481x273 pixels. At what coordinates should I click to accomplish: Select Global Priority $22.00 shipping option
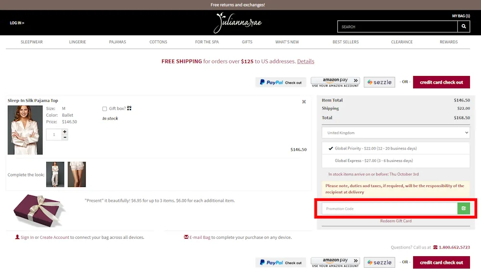tap(396, 149)
